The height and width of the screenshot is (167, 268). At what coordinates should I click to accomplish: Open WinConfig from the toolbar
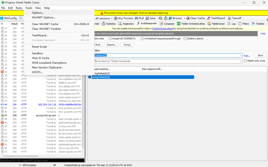9,18
